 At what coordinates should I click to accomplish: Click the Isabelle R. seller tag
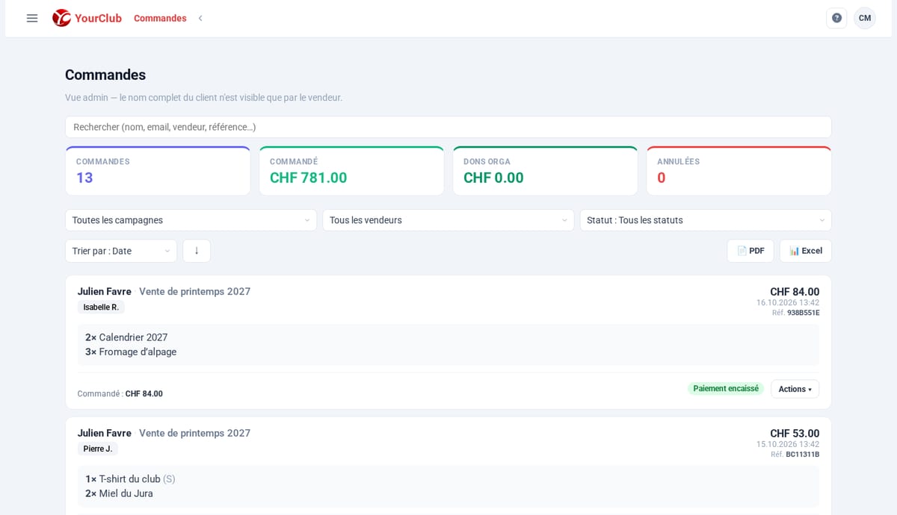pos(101,308)
